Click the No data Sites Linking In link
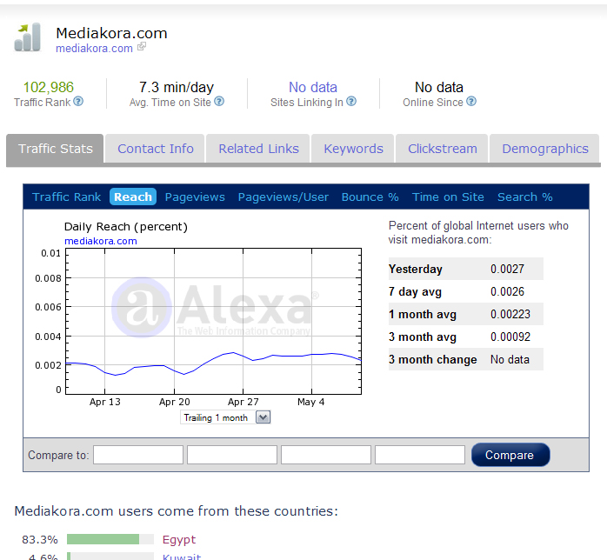 [312, 87]
